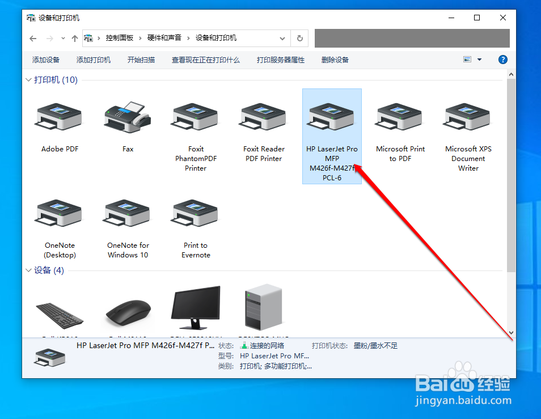Click the scrollbar down arrow

(511, 333)
